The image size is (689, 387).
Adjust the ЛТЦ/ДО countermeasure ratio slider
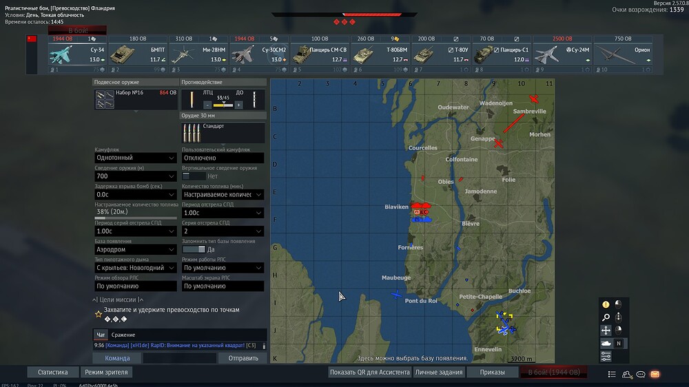tap(223, 105)
